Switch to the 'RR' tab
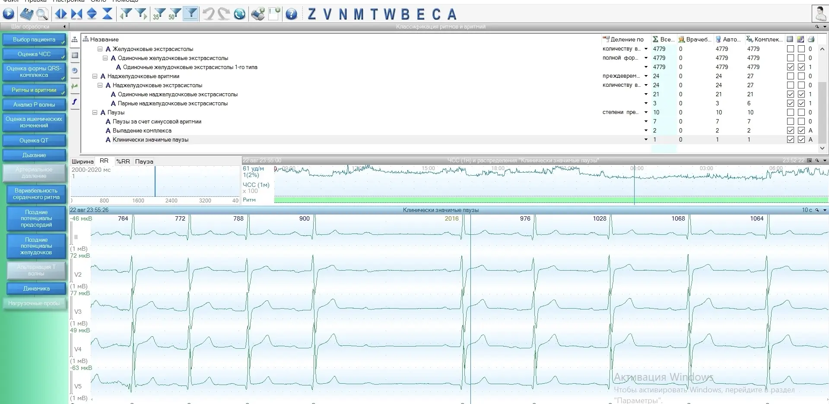 (x=104, y=161)
